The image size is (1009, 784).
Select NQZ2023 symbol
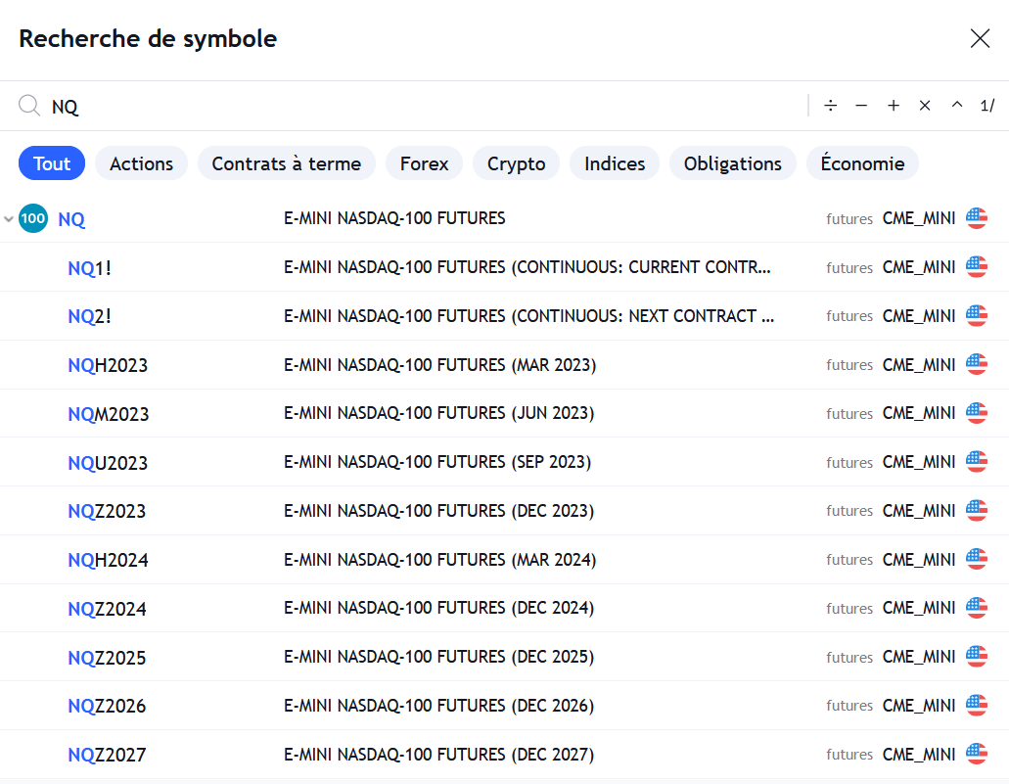107,511
